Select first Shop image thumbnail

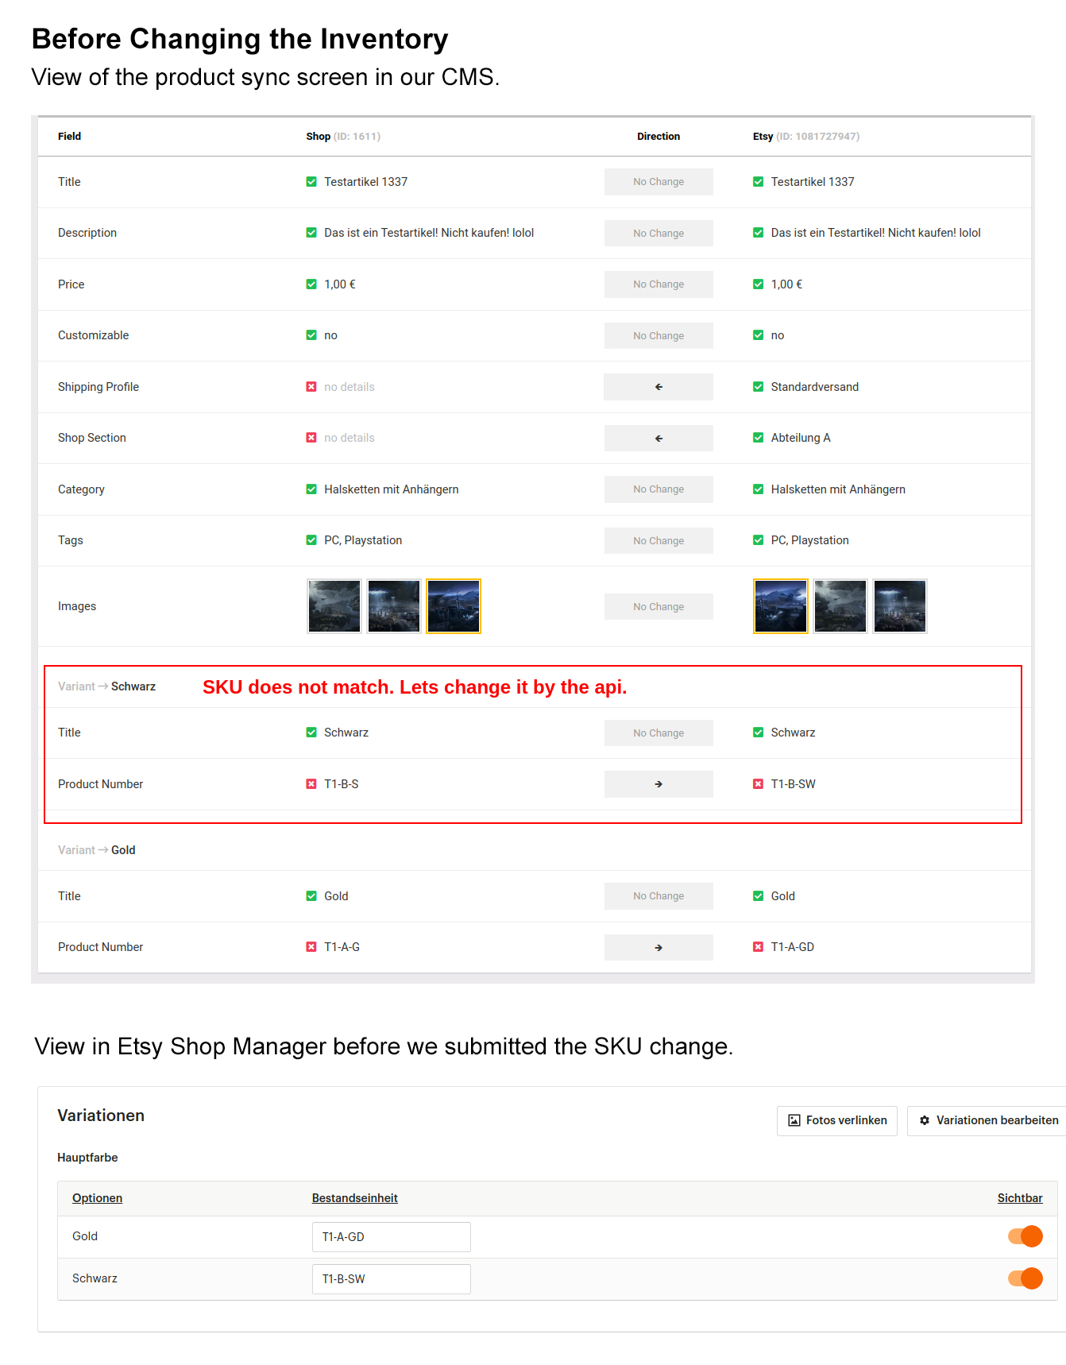pos(334,606)
